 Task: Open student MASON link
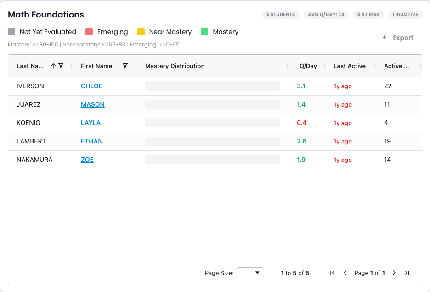tap(93, 104)
